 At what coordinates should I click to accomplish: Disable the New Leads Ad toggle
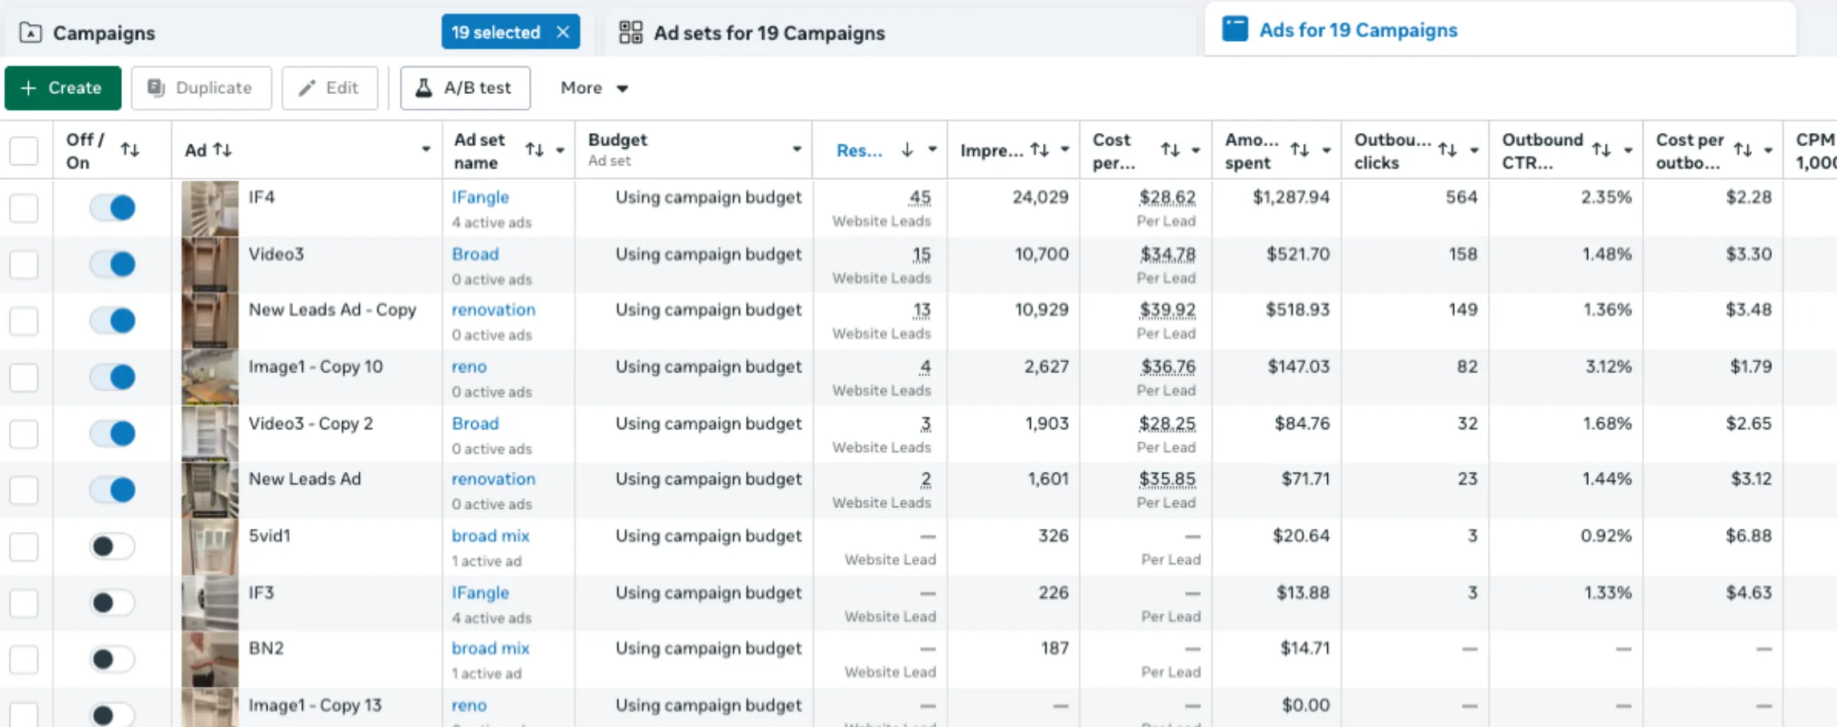point(112,489)
